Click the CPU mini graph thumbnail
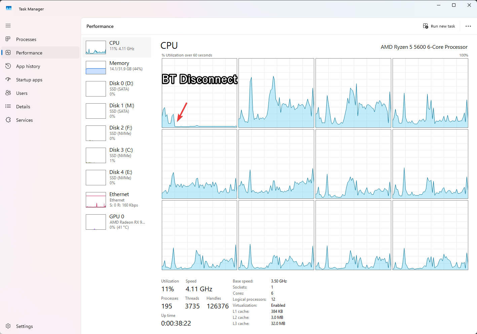The image size is (477, 334). coord(96,47)
